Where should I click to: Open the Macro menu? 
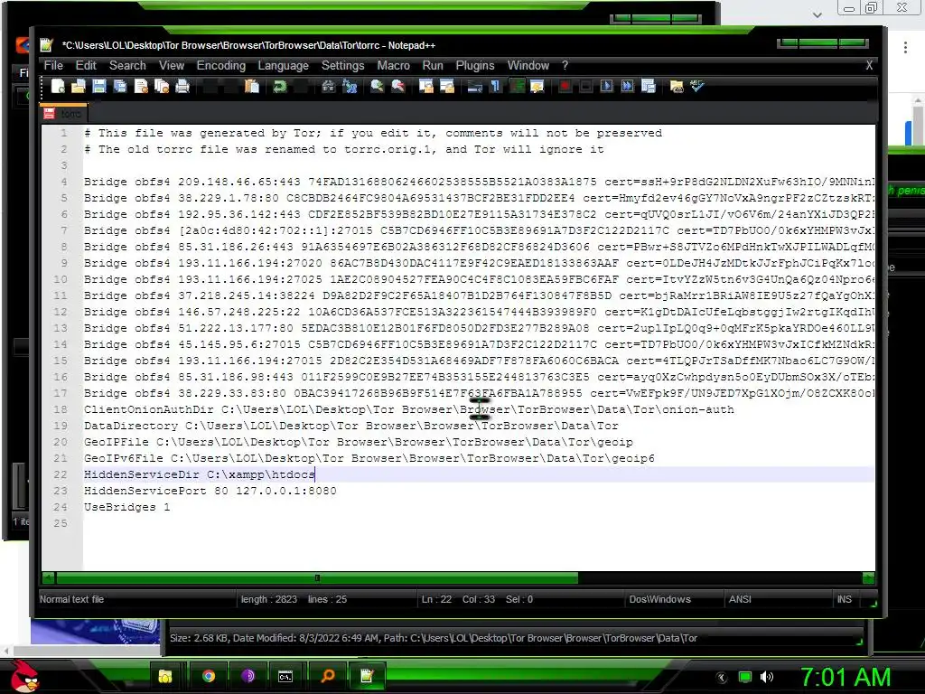[x=394, y=65]
